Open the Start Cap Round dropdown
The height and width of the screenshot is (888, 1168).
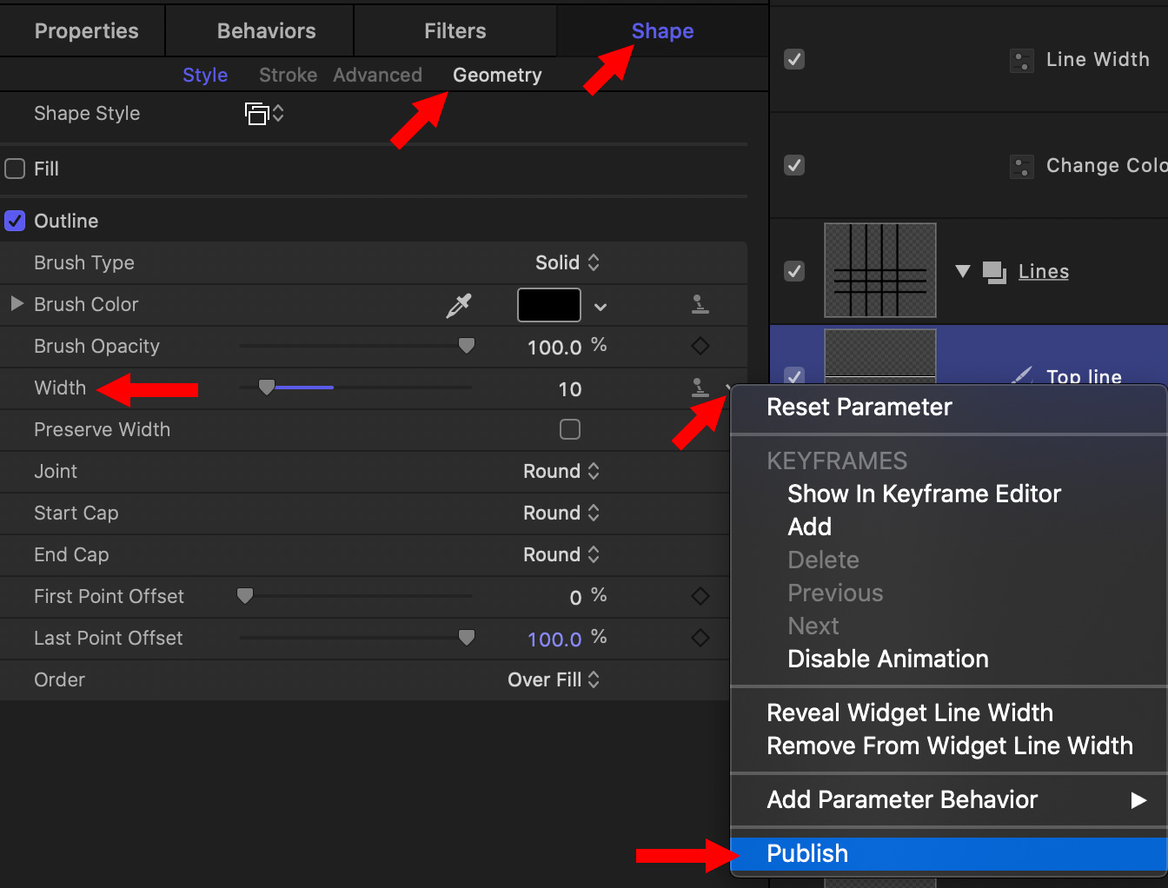point(561,513)
